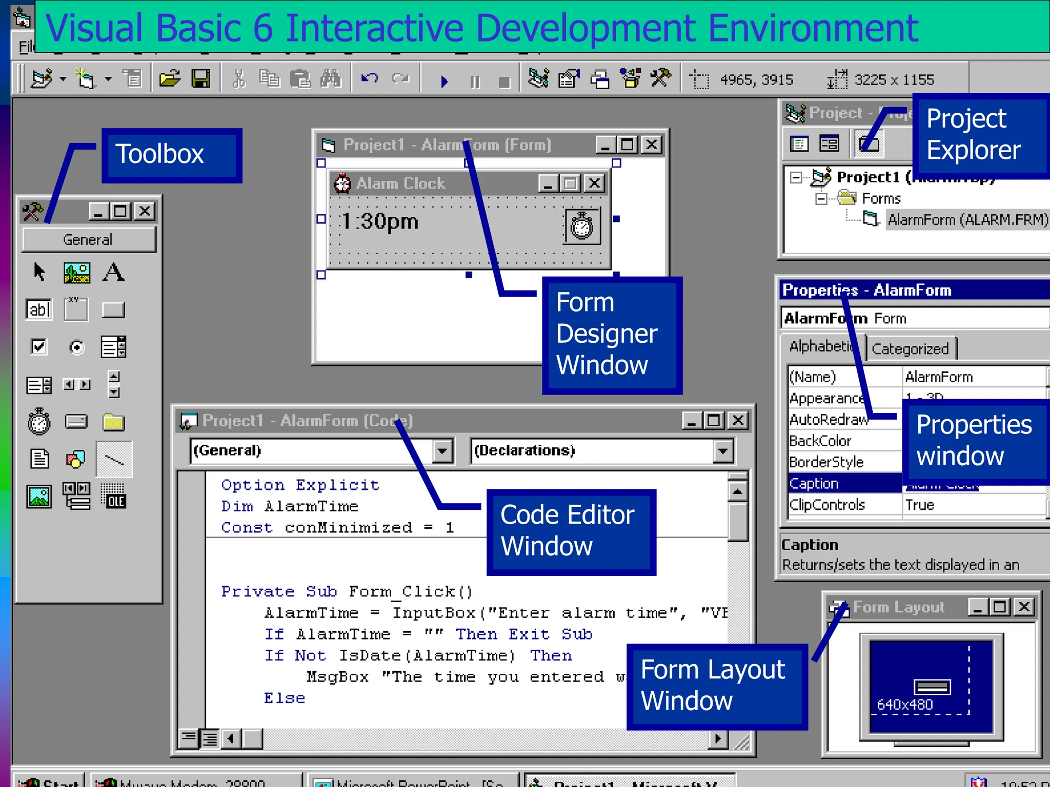Open Object Browser from the toolbar
1050x787 pixels.
[x=631, y=79]
